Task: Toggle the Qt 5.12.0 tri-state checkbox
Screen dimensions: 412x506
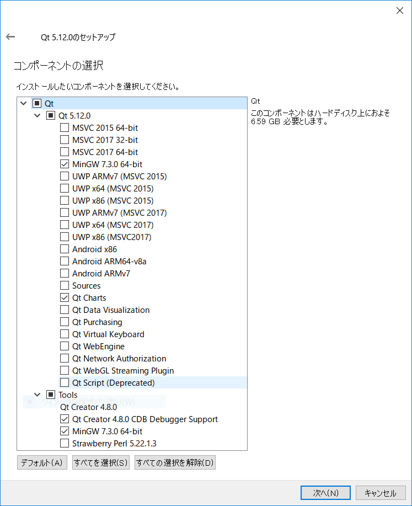Action: coord(51,115)
